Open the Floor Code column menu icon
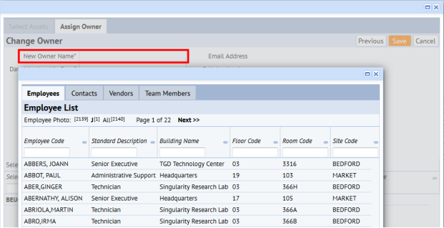Image resolution: width=444 pixels, height=228 pixels. tap(275, 142)
